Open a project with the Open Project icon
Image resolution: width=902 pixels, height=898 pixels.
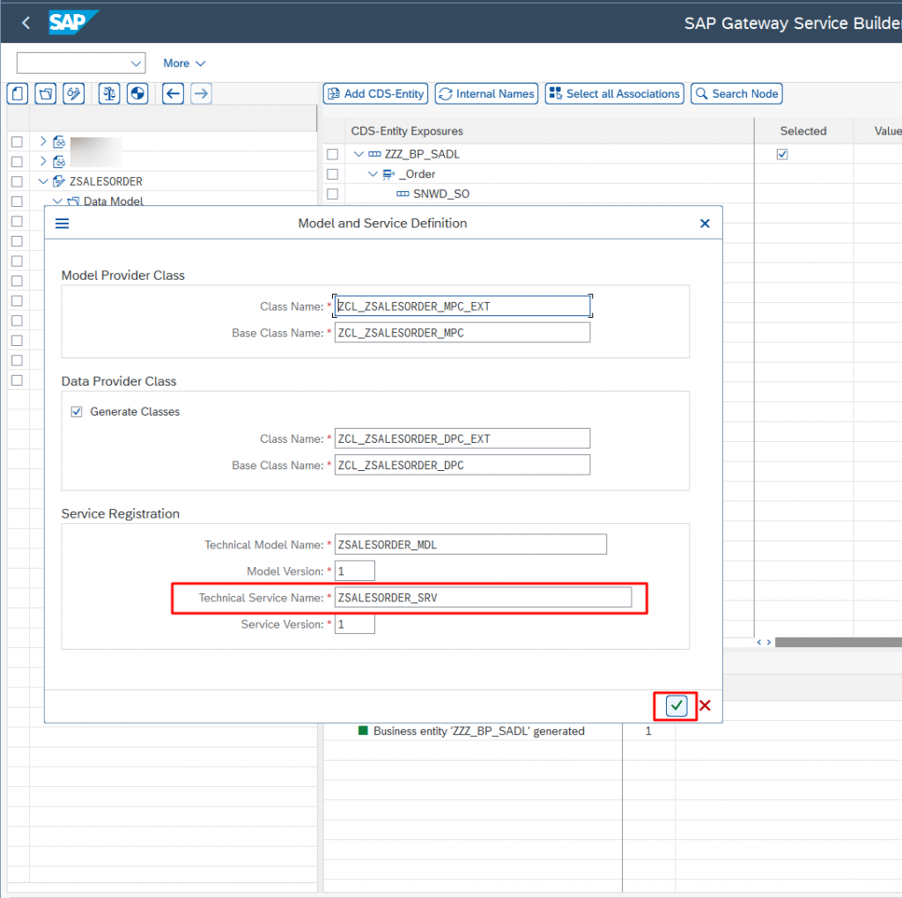pyautogui.click(x=45, y=93)
